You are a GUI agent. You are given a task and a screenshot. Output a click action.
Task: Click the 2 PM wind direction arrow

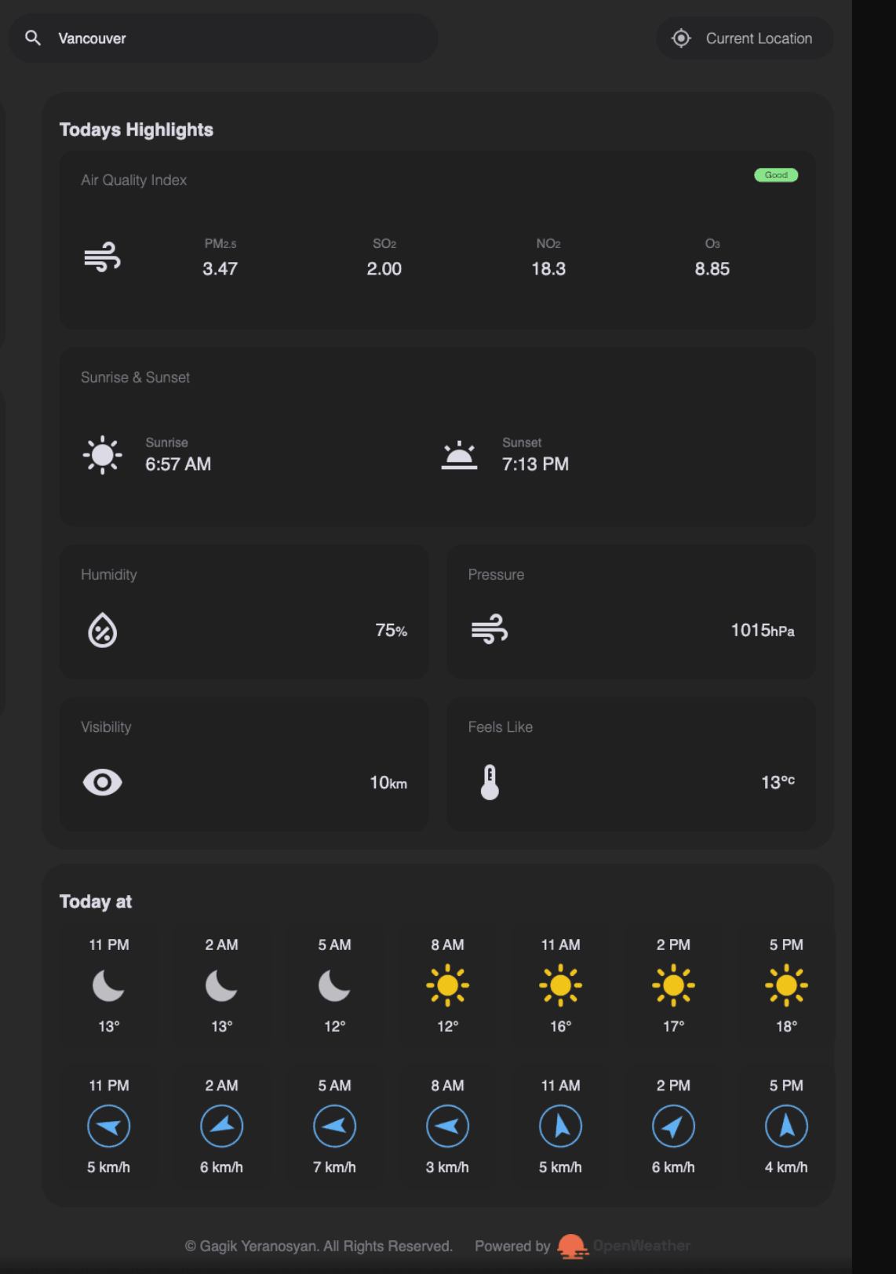[x=673, y=1127]
